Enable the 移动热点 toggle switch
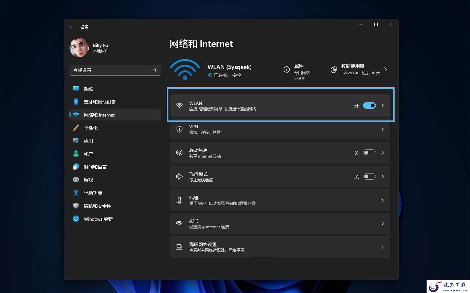 (x=369, y=153)
